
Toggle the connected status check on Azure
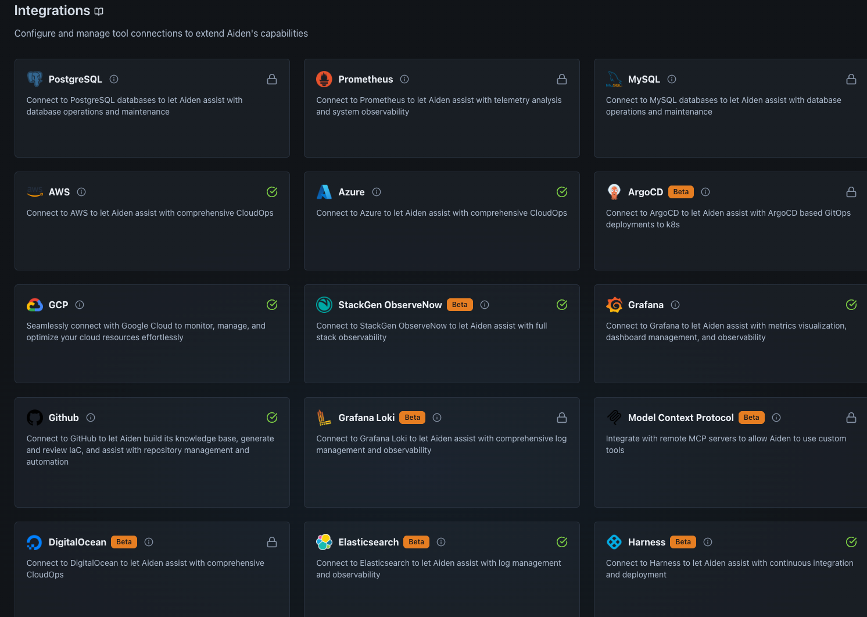[x=561, y=192]
